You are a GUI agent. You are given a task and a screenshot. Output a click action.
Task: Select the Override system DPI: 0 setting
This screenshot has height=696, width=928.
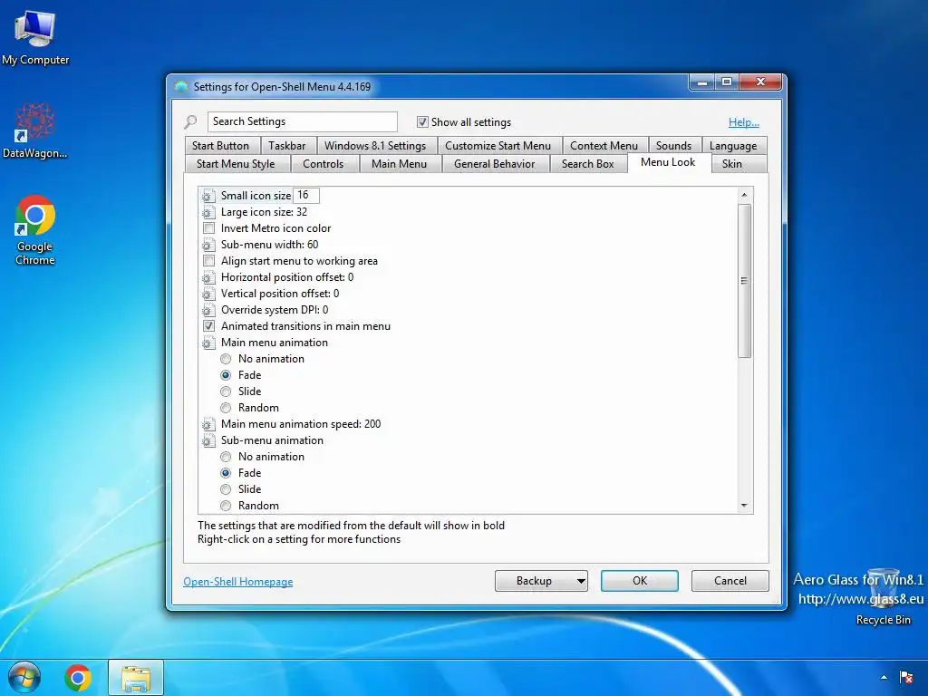[275, 310]
